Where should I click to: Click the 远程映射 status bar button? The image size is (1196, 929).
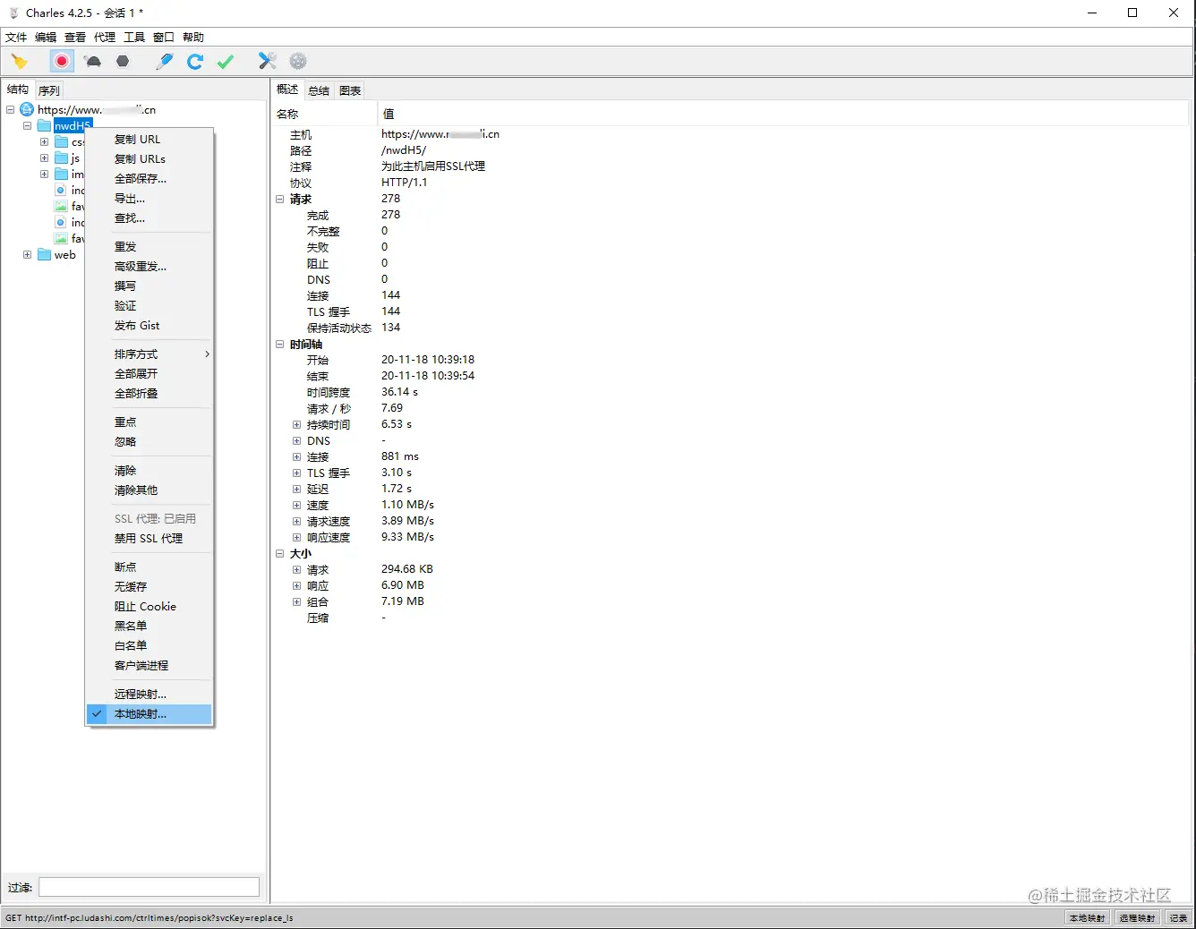pos(1138,918)
